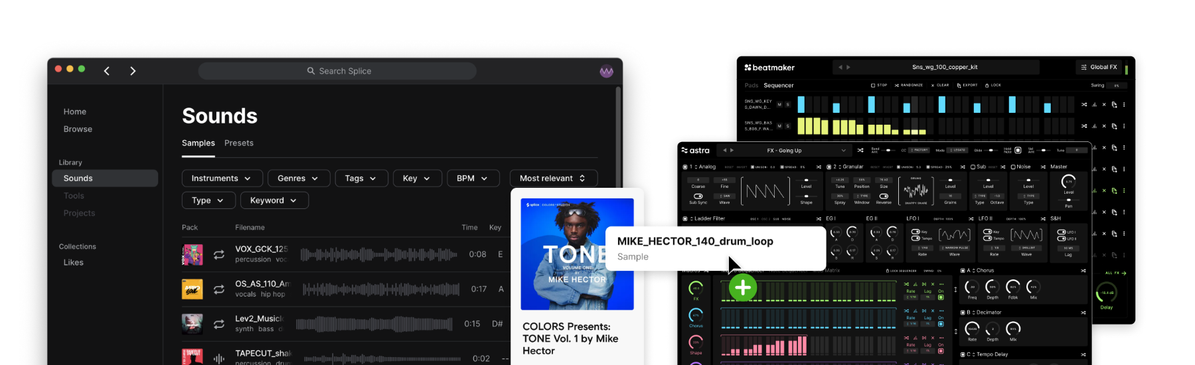The image size is (1195, 365).
Task: Click Clear in the Beatmaker sequencer toolbar
Action: pyautogui.click(x=940, y=85)
